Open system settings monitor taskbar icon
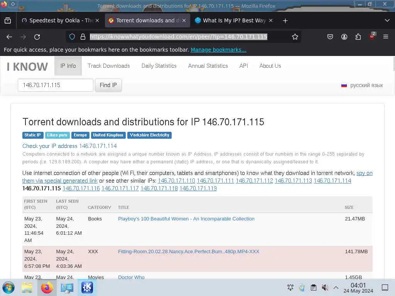This screenshot has height=296, width=395. pos(67,288)
